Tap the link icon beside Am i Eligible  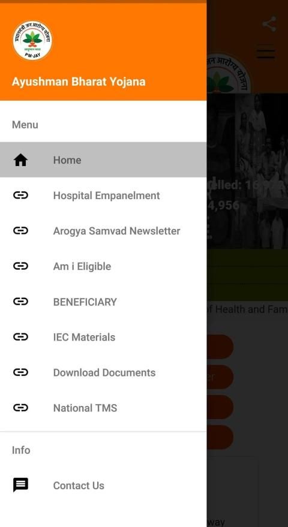(20, 266)
